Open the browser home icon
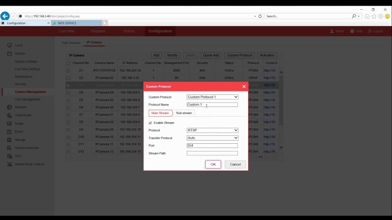Image resolution: width=392 pixels, height=220 pixels. click(x=367, y=16)
